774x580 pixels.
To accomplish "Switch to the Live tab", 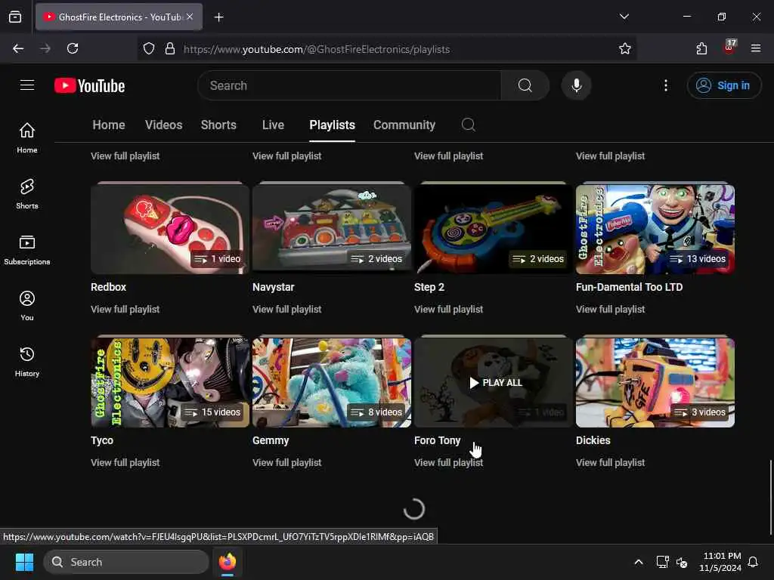I will [273, 125].
